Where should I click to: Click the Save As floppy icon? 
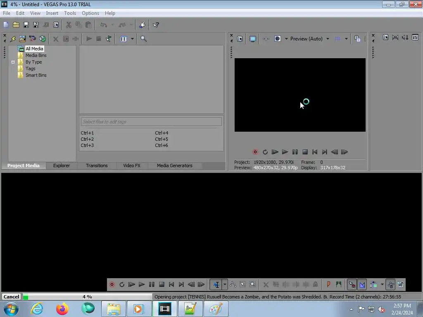tap(36, 25)
